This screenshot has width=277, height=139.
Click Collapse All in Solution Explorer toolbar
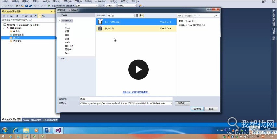(x=27, y=16)
